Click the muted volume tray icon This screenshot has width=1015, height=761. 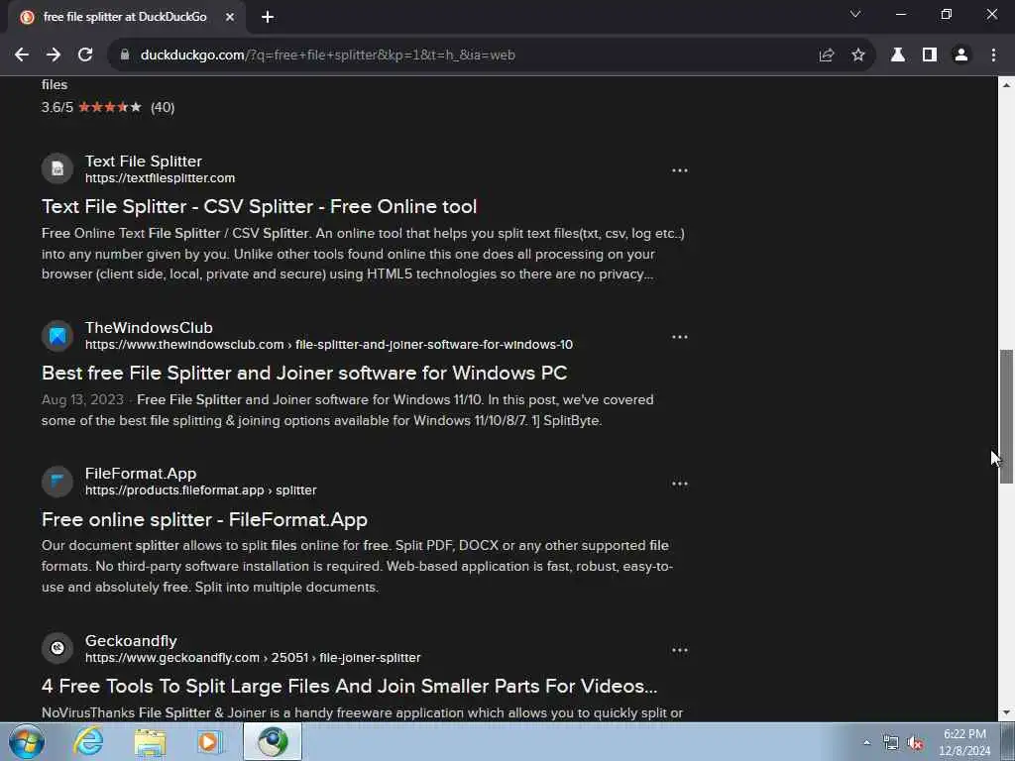click(915, 743)
